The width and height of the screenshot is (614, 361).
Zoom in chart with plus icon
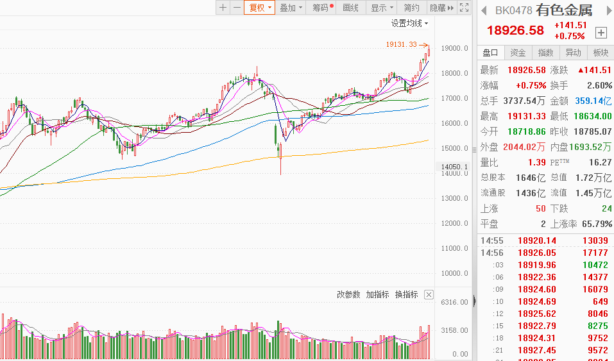click(x=223, y=8)
